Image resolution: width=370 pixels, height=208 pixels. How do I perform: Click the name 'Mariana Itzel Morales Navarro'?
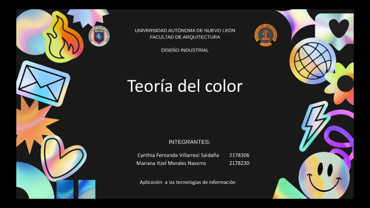171,163
